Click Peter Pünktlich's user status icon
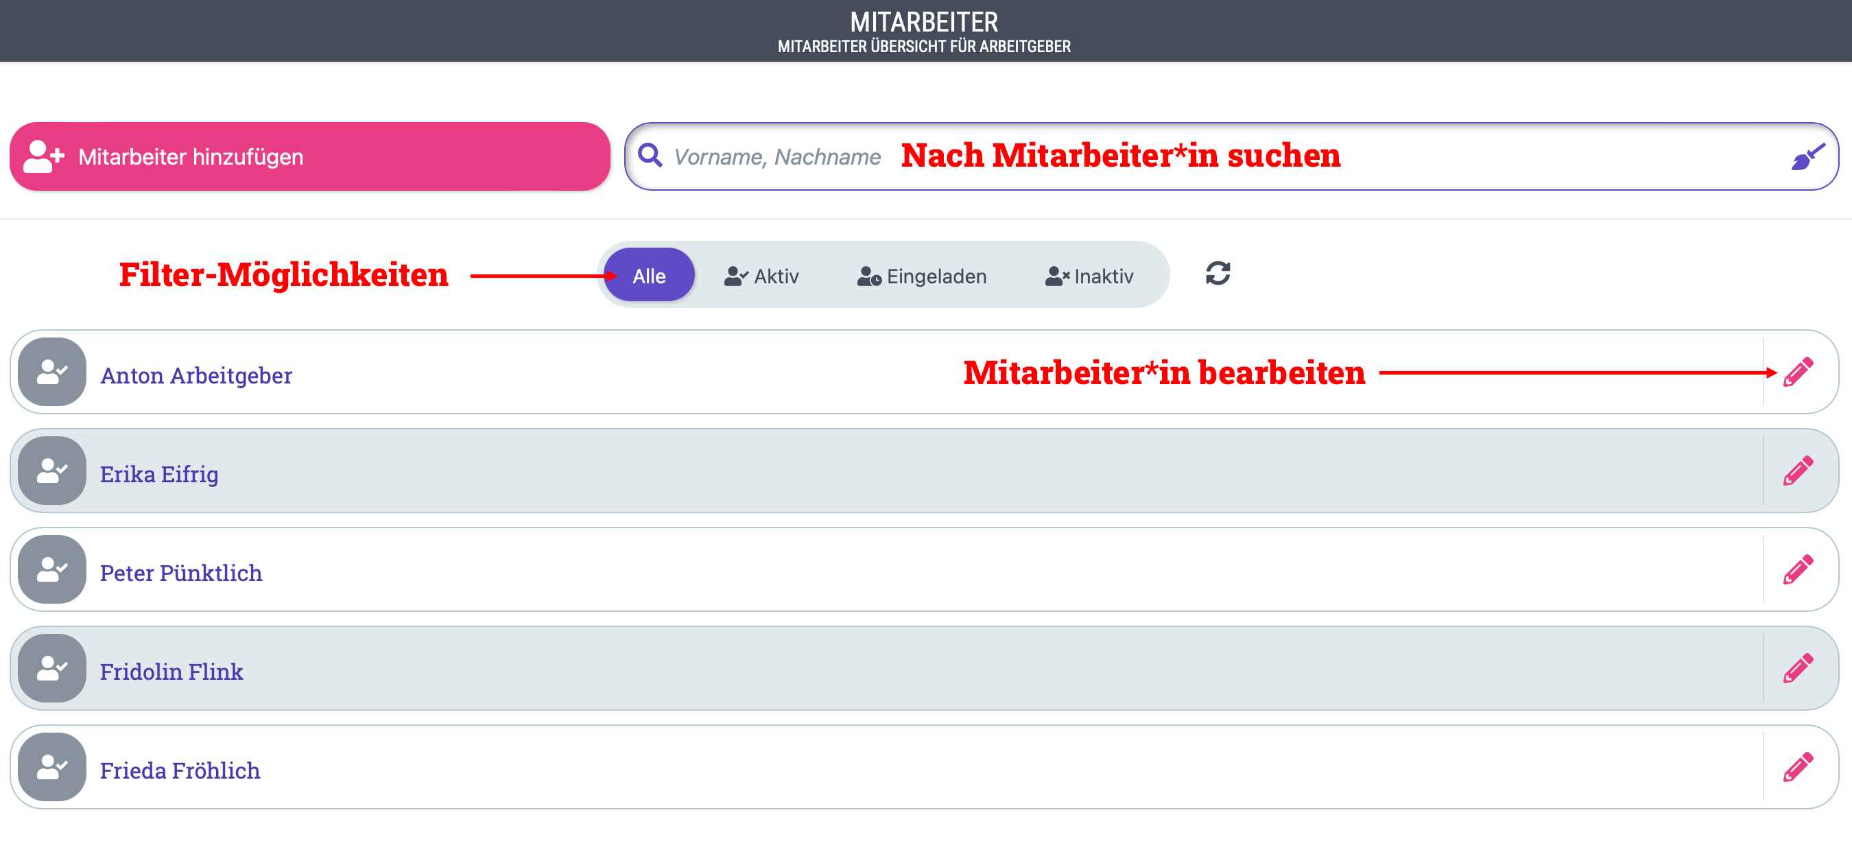Screen dimensions: 1852x852 click(51, 570)
